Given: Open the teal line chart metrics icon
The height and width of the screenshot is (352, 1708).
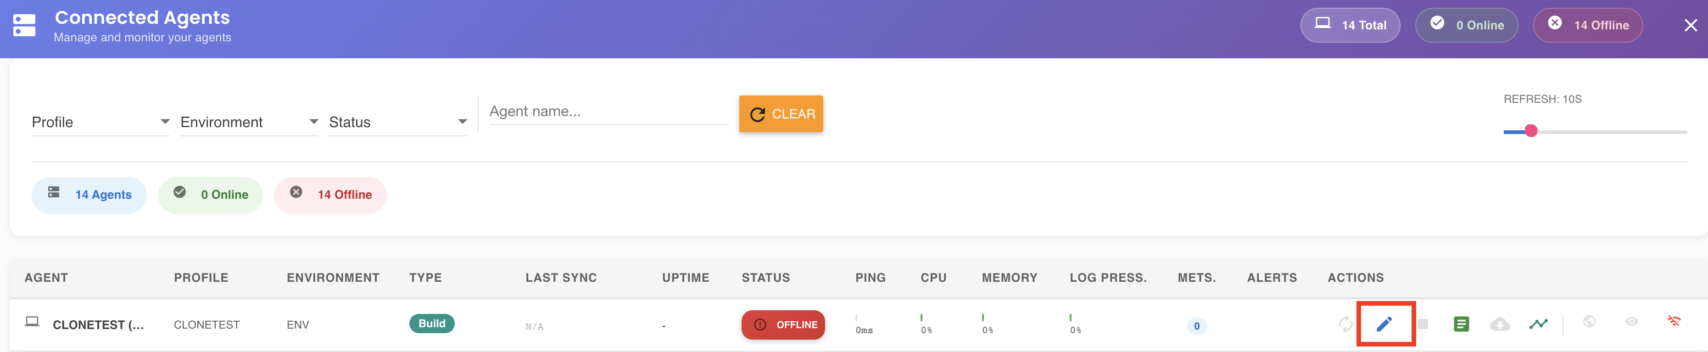Looking at the screenshot, I should [x=1538, y=324].
